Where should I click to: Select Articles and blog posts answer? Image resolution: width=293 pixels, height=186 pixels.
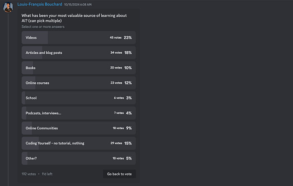click(79, 52)
